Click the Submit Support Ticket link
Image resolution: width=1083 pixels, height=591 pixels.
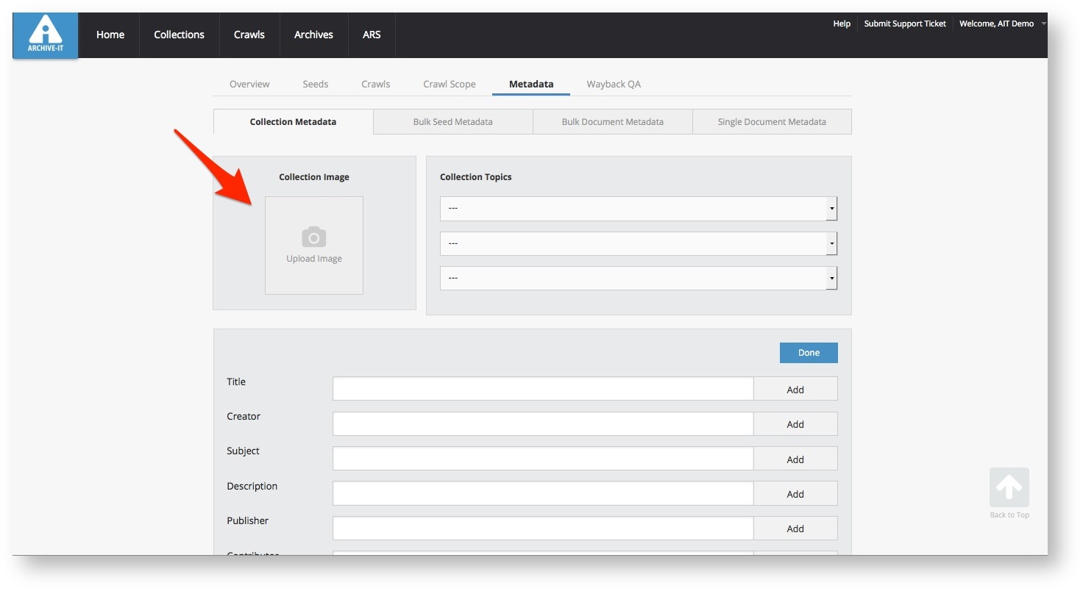point(904,24)
